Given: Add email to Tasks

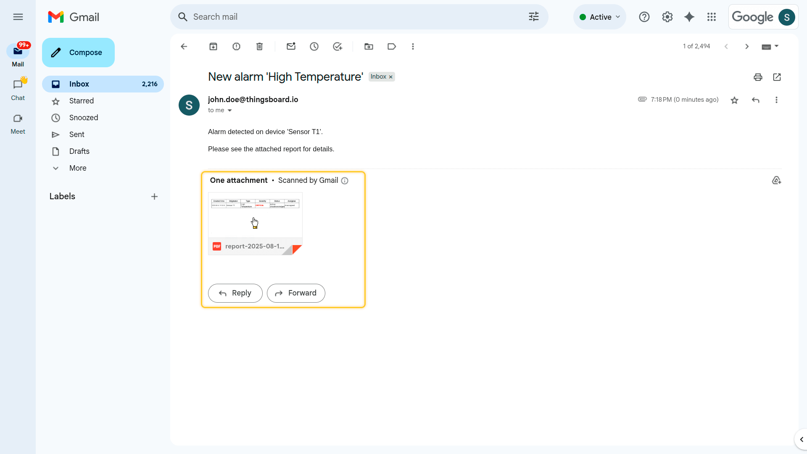Looking at the screenshot, I should (338, 47).
